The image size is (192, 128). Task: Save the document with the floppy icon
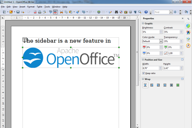click(18, 12)
